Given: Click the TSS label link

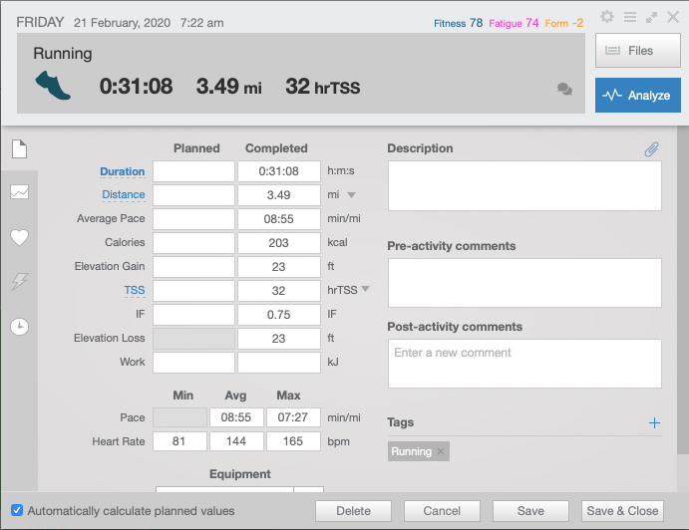Looking at the screenshot, I should coord(135,290).
